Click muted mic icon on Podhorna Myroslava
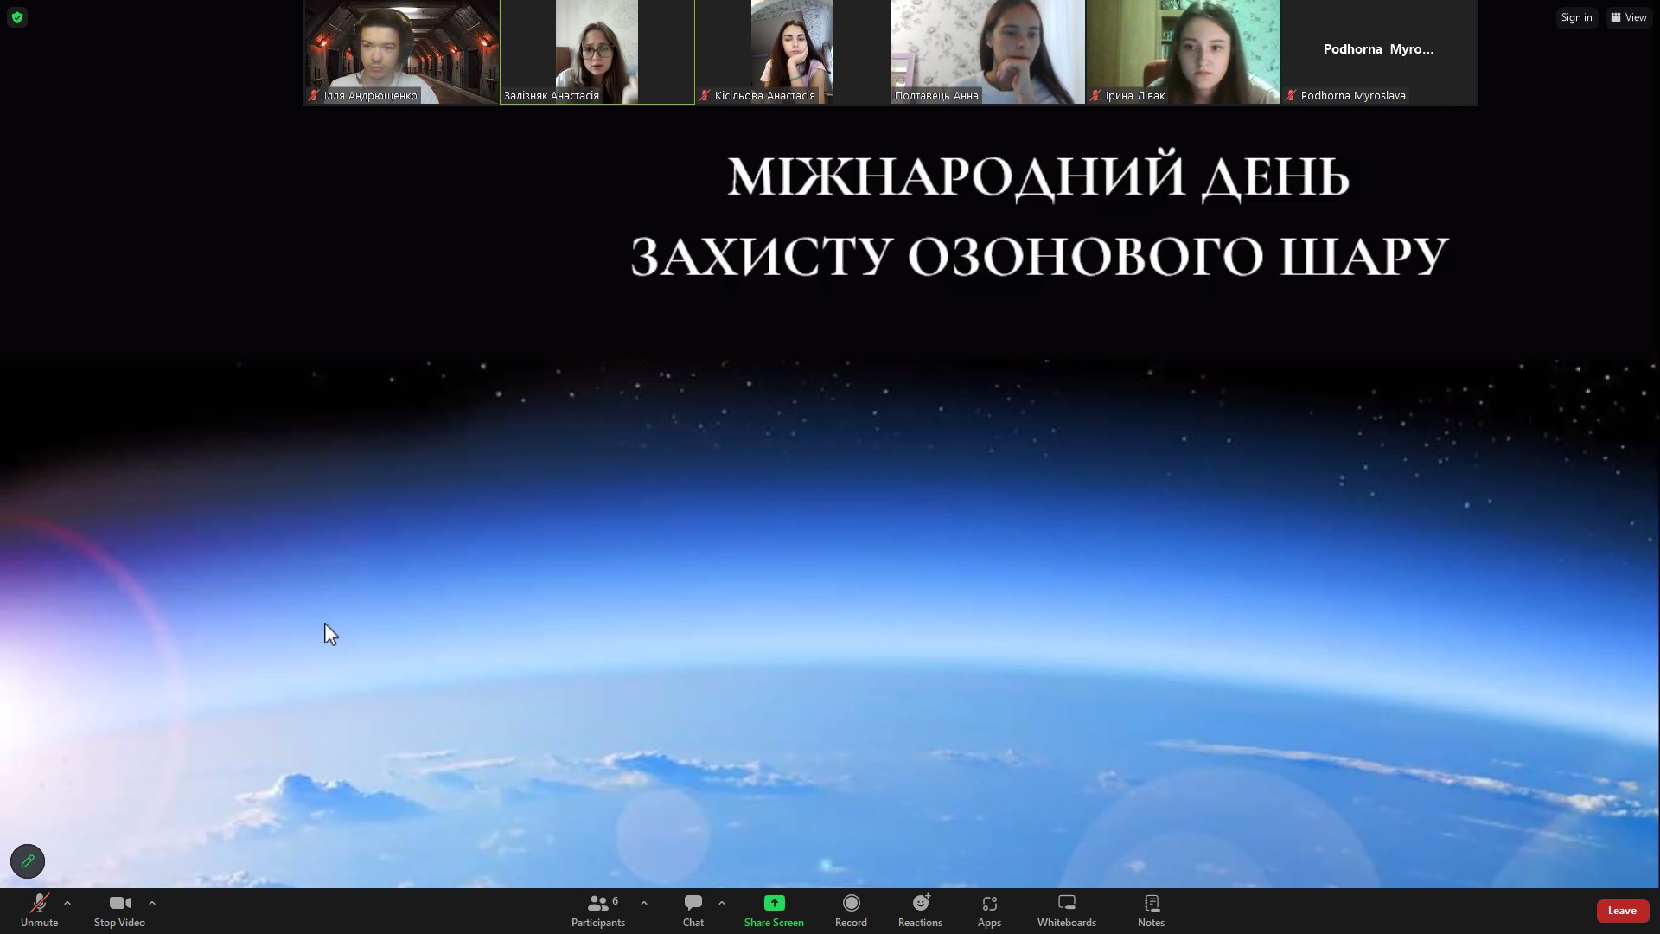Image resolution: width=1660 pixels, height=934 pixels. click(x=1291, y=96)
